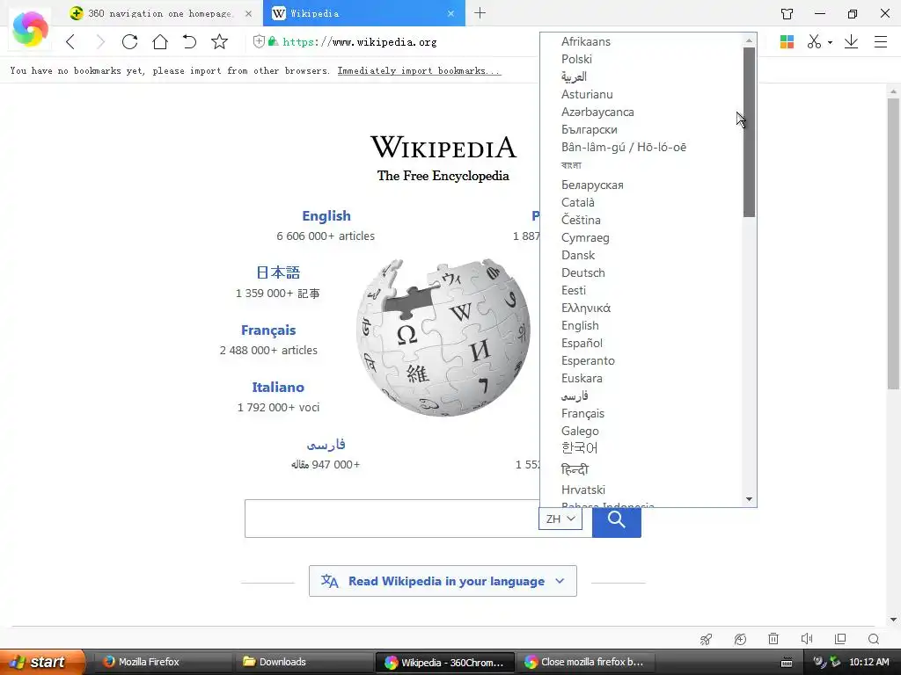This screenshot has height=675, width=901.
Task: Open Français Wikipedia link
Action: point(268,330)
